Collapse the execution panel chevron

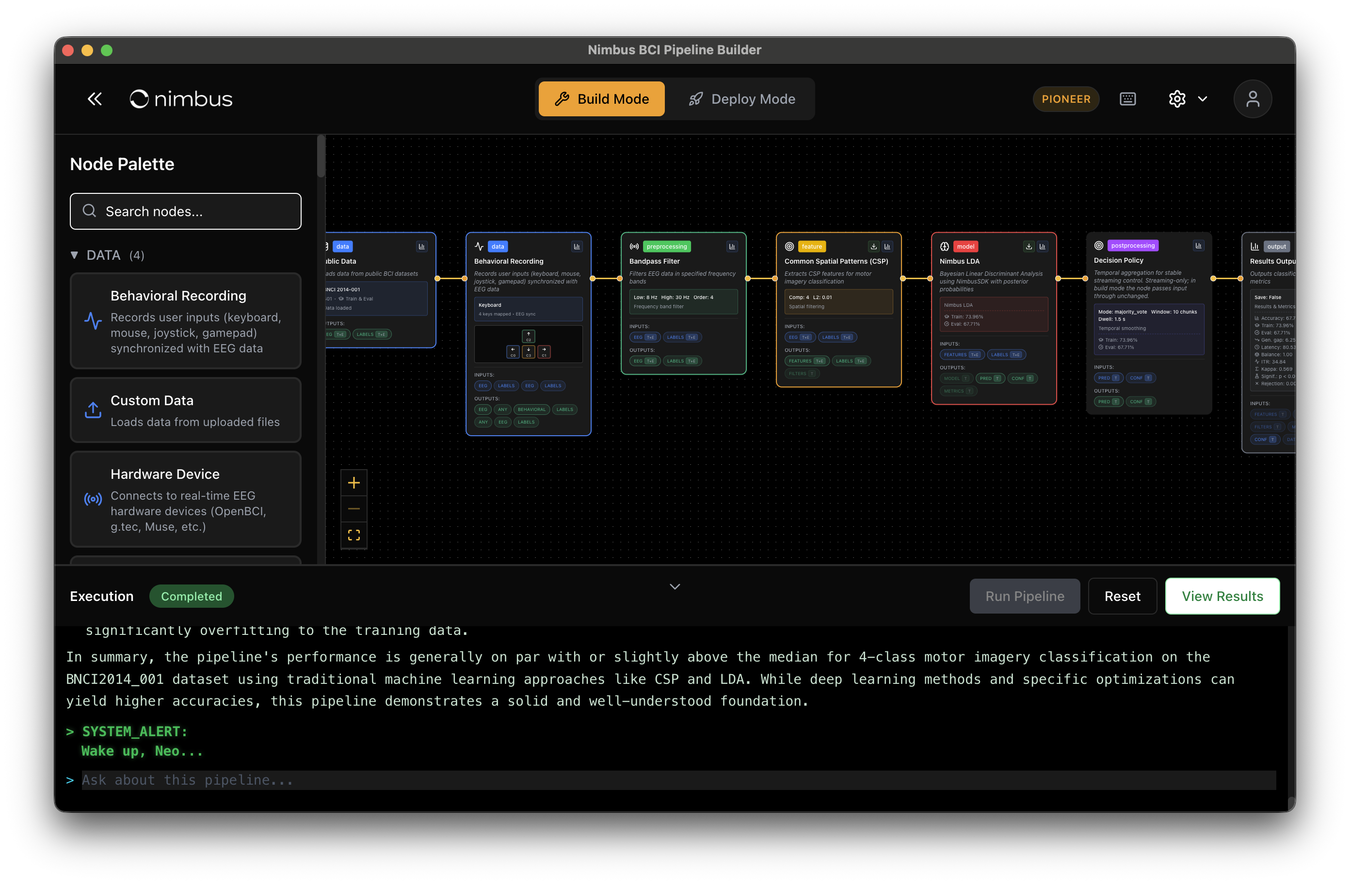coord(675,586)
